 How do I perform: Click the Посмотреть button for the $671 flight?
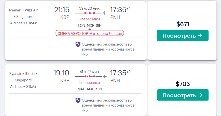point(182,36)
